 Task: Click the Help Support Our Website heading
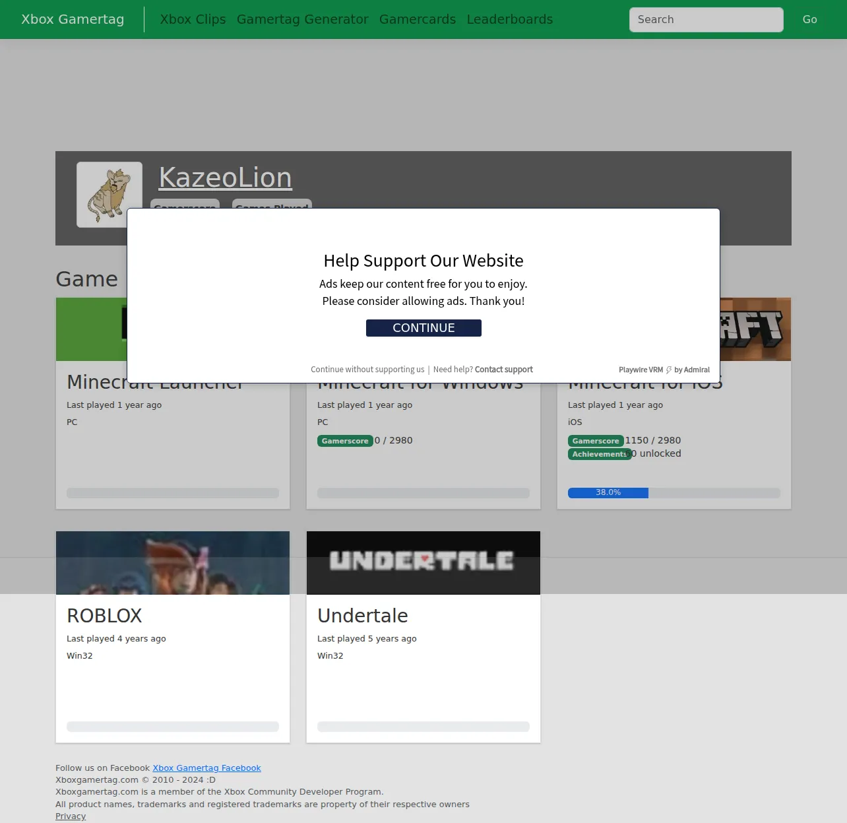(423, 261)
